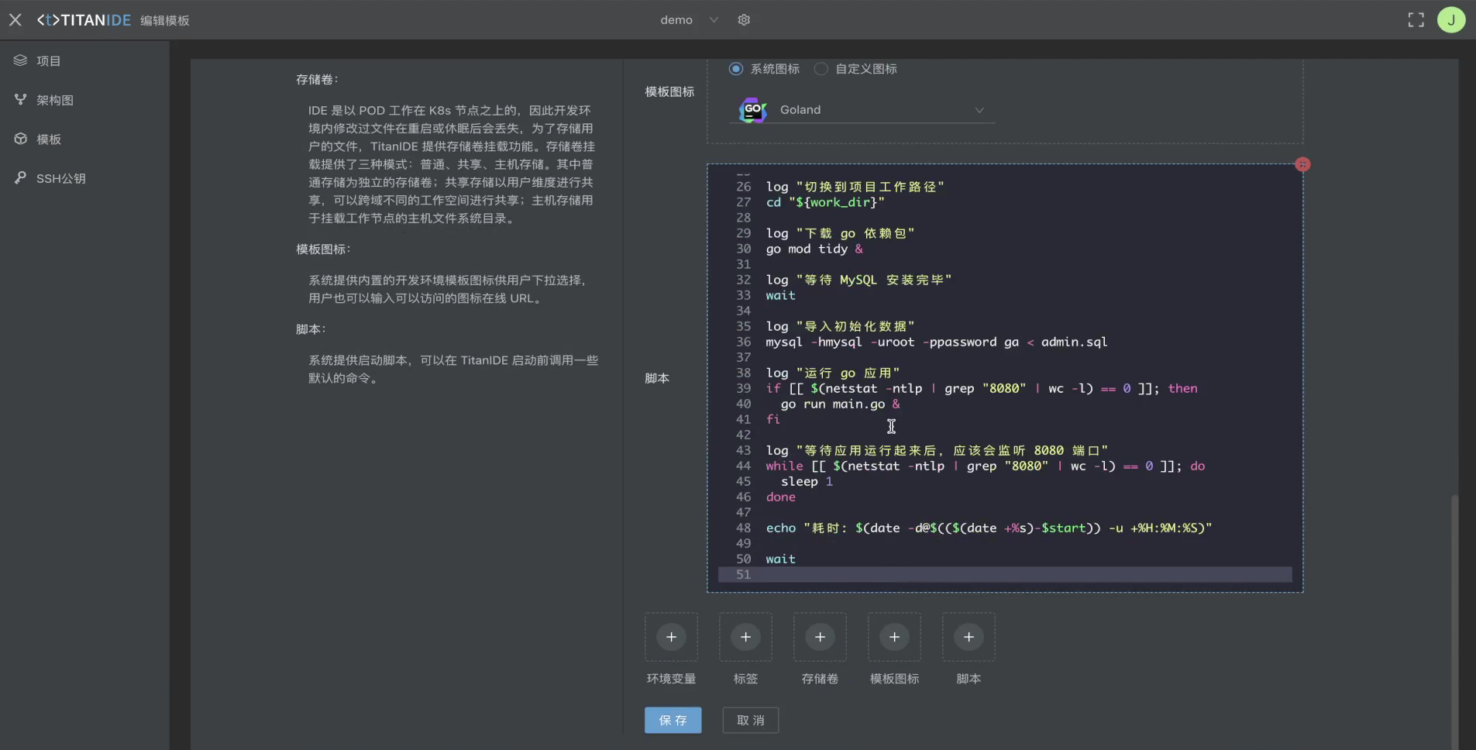Open the user avatar J menu
Screen dimensions: 1476x750
point(1450,20)
